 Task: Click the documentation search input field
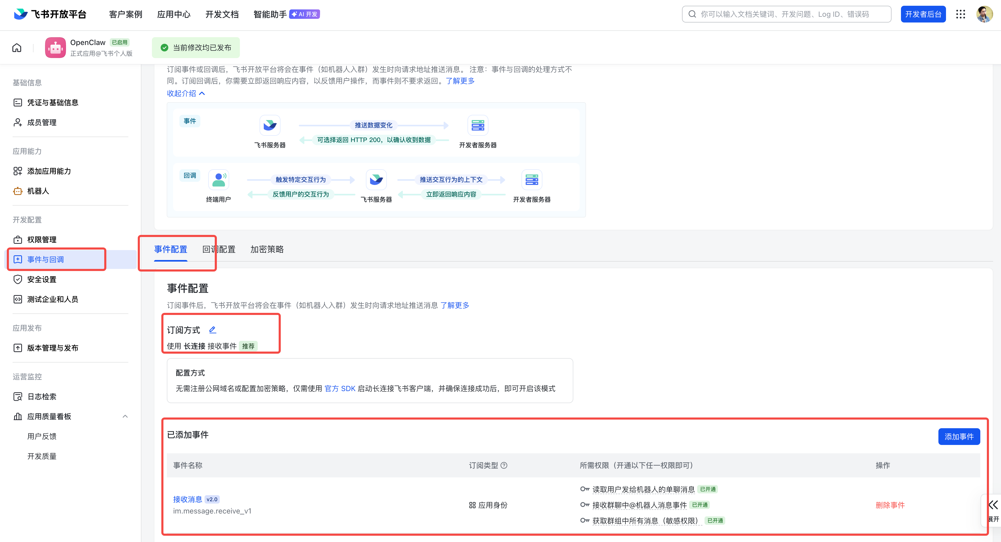point(786,14)
